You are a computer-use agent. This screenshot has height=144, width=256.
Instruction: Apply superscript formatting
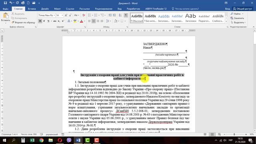click(x=63, y=21)
